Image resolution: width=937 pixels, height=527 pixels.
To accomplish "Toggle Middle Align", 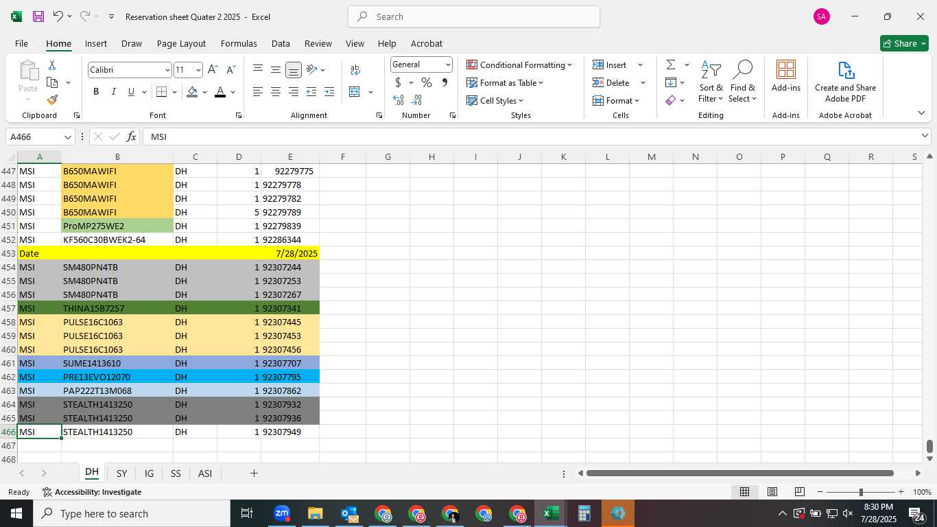I will click(x=276, y=69).
